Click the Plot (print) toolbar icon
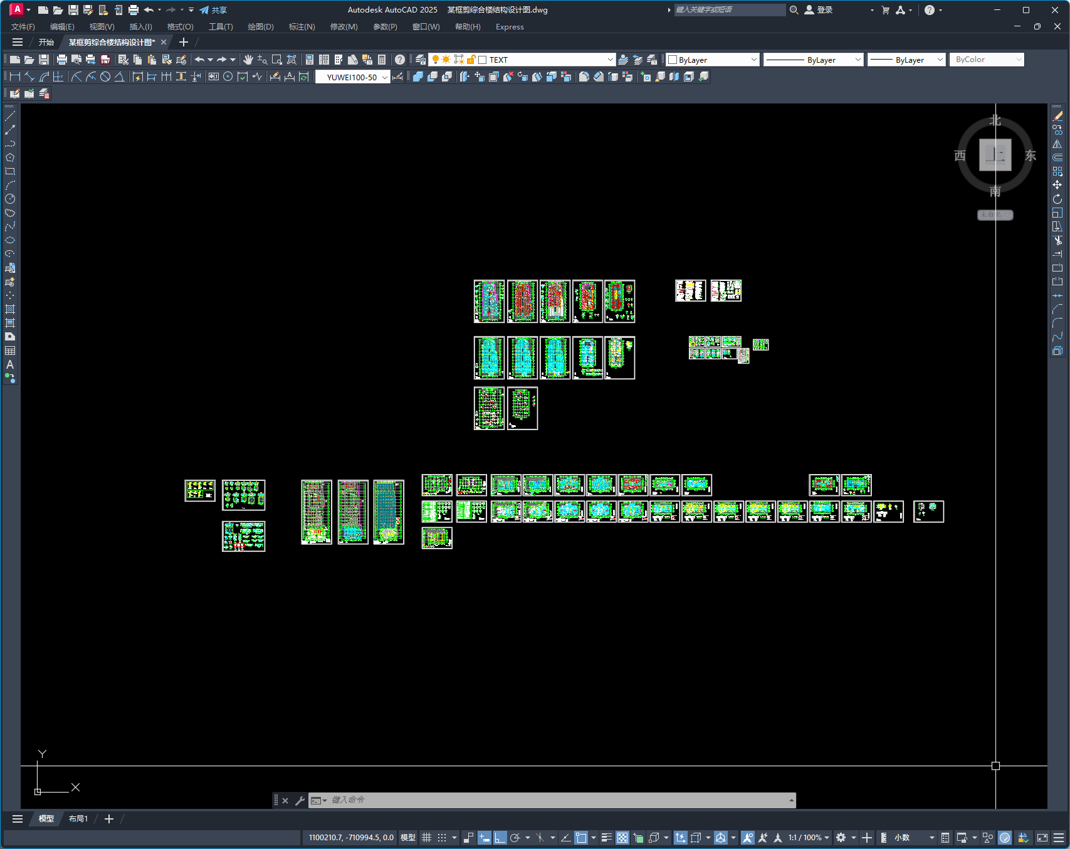Viewport: 1070px width, 849px height. pos(61,60)
